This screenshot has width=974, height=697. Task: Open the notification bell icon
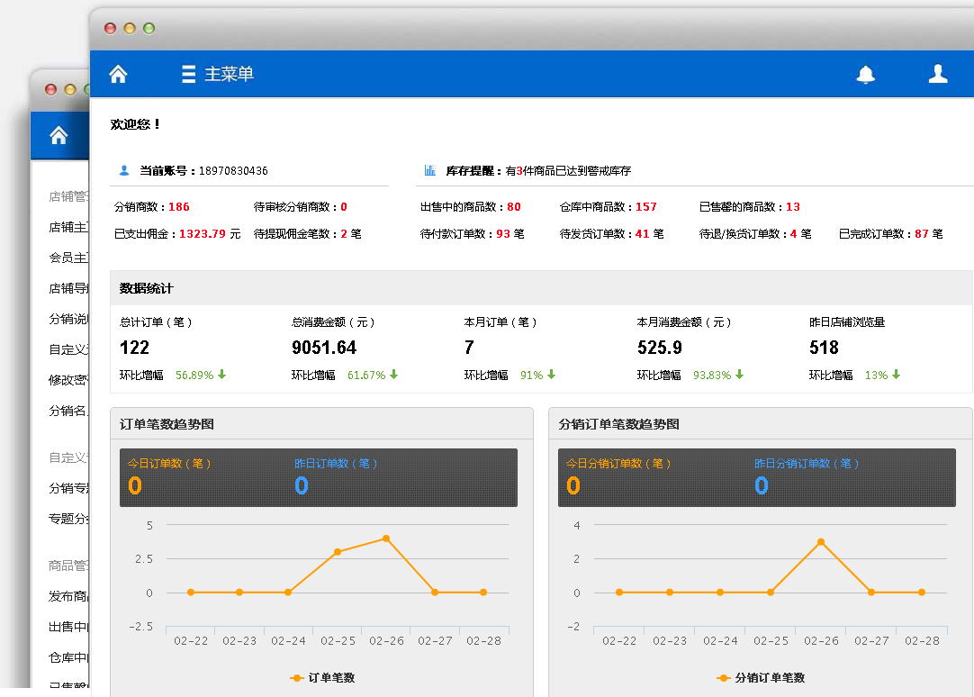click(x=865, y=74)
